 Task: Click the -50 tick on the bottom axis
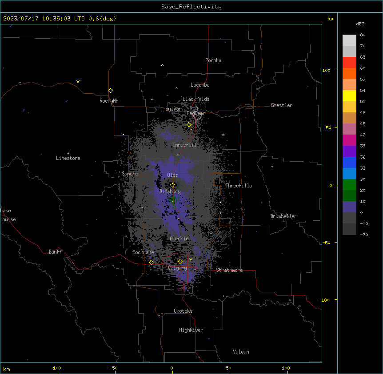tap(113, 368)
